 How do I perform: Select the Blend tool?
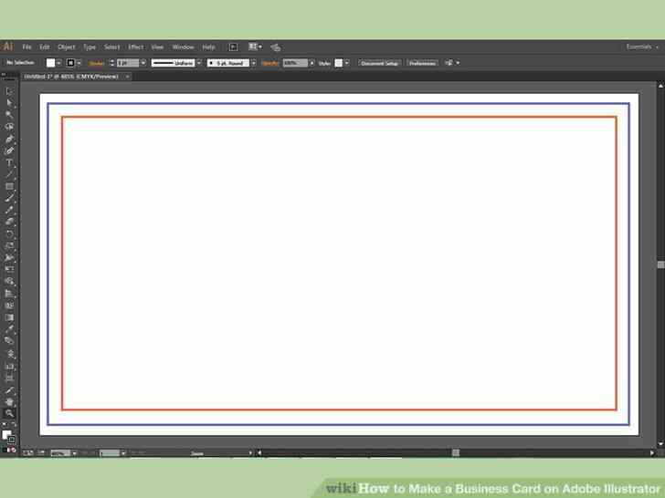point(9,341)
